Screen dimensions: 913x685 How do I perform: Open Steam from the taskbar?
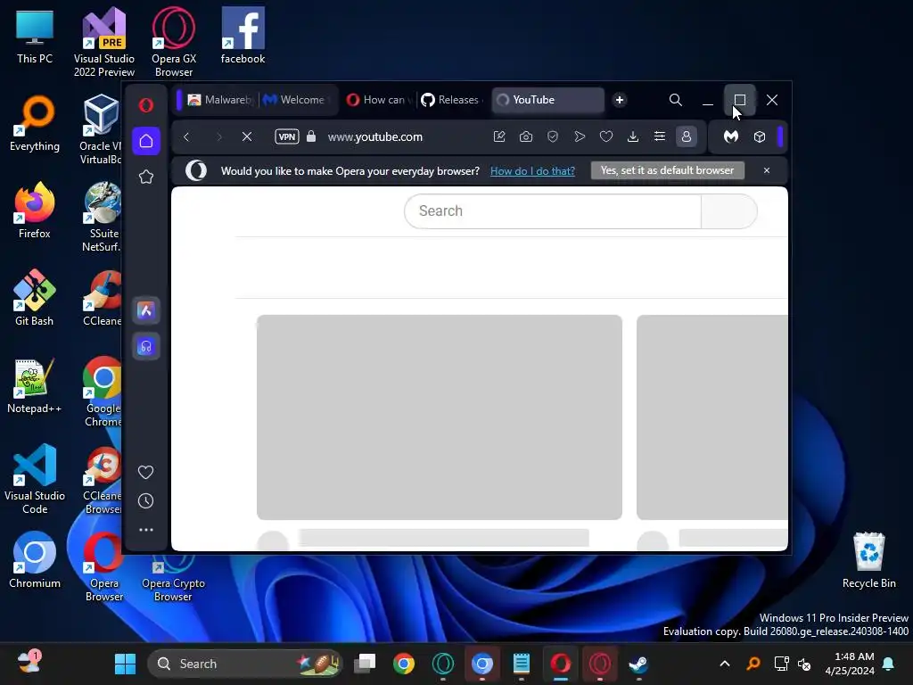coord(638,664)
